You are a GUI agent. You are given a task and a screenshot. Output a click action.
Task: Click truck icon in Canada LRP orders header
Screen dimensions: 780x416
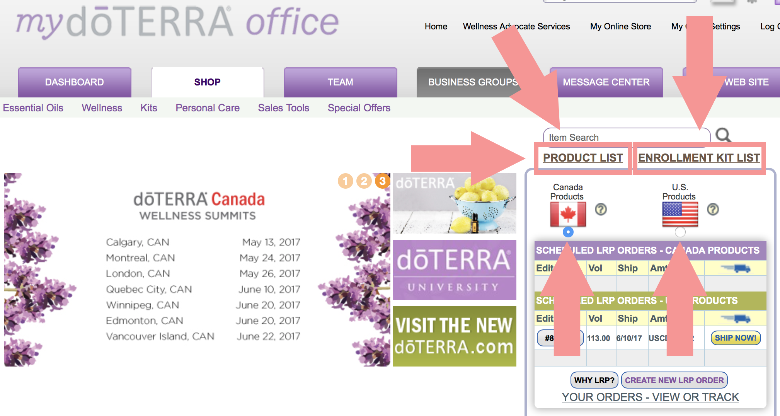736,268
